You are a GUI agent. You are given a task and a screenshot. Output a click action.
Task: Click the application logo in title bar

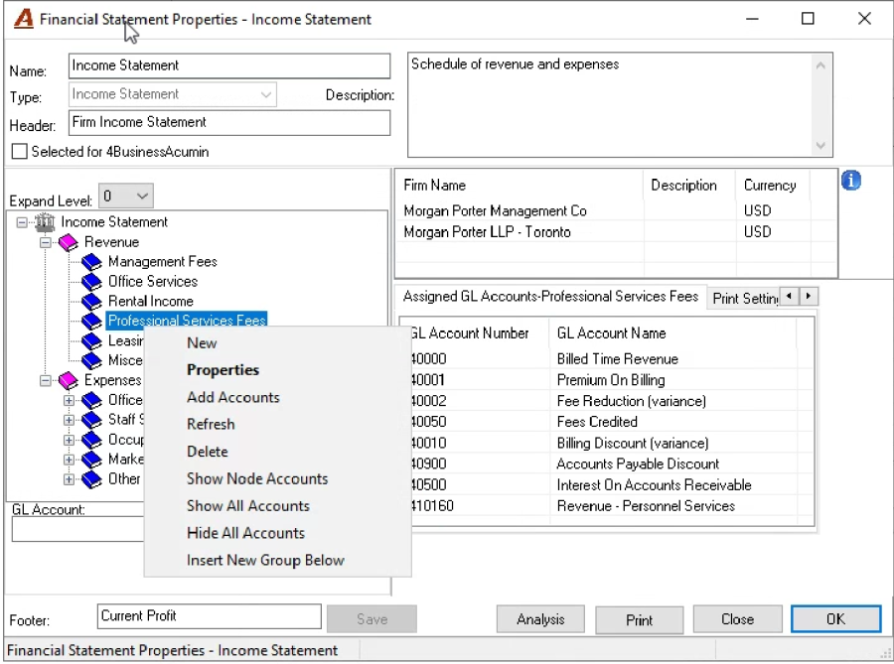pyautogui.click(x=24, y=19)
